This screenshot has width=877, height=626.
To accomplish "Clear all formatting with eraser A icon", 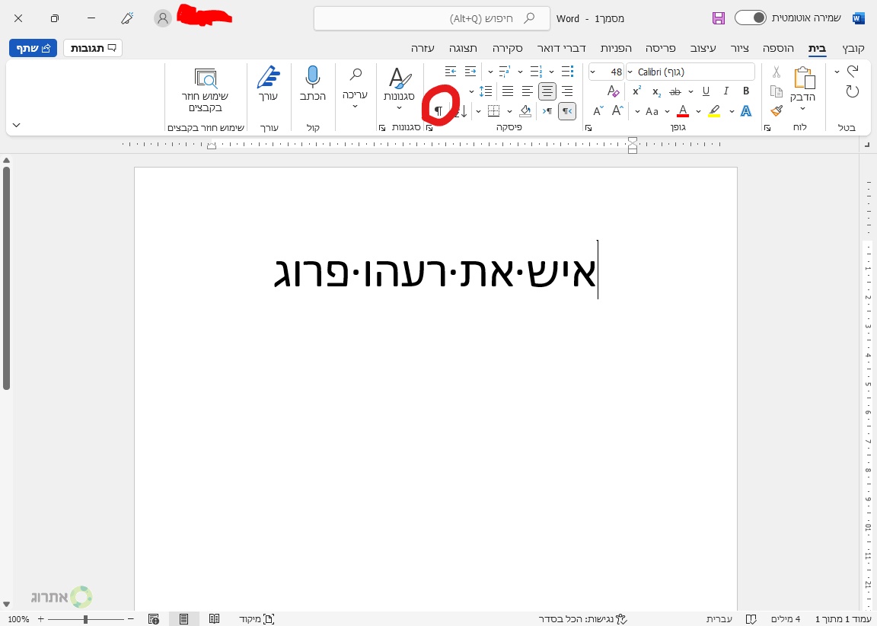I will (x=613, y=91).
